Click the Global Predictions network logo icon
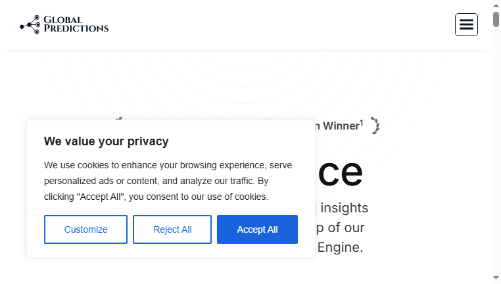 point(30,24)
